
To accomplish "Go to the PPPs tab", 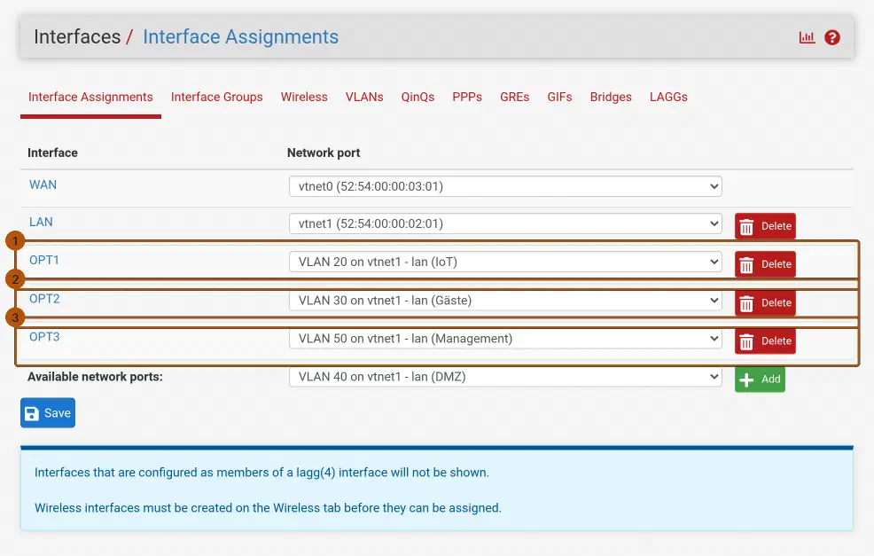I will point(467,97).
